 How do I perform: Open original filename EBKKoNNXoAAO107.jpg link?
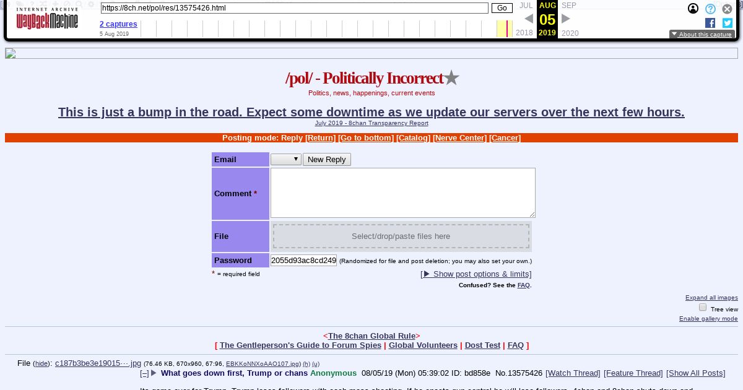click(263, 364)
